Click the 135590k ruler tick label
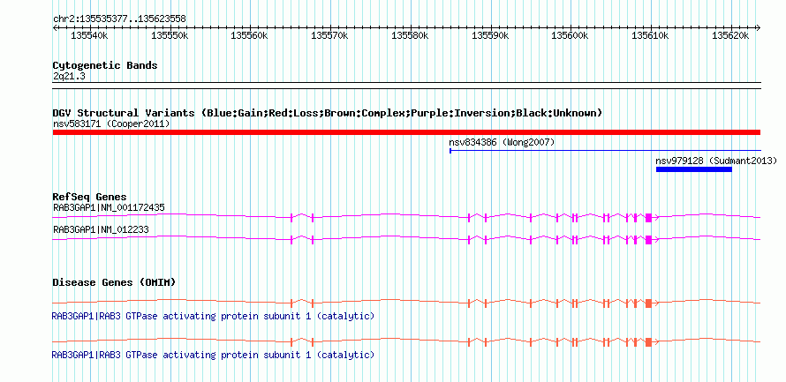Viewport: 786px width, 382px height. point(491,35)
